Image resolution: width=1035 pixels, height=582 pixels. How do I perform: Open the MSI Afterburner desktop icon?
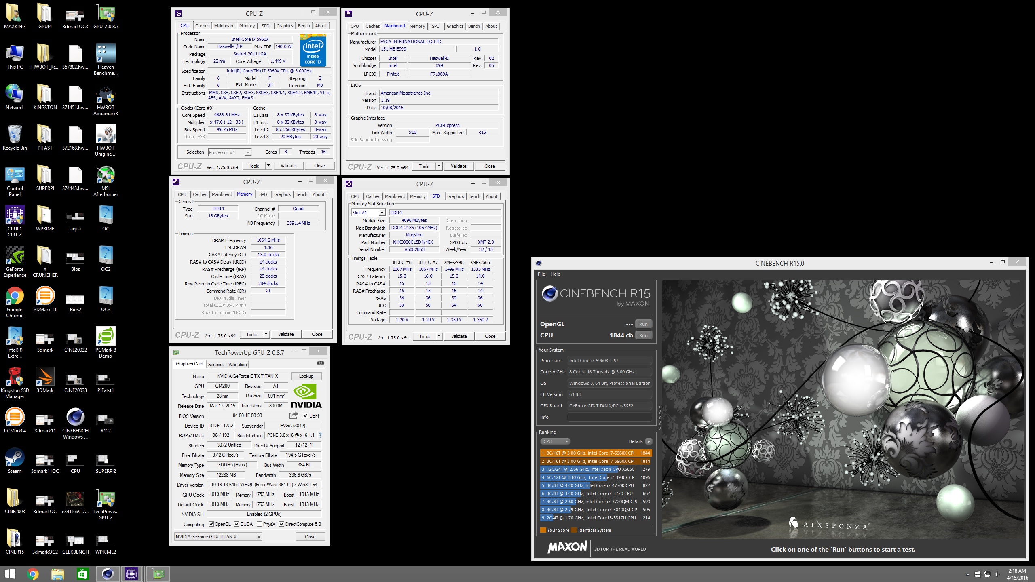pyautogui.click(x=106, y=181)
